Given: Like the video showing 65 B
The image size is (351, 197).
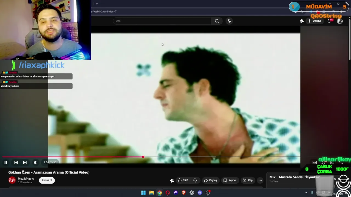Looking at the screenshot, I should click(183, 180).
